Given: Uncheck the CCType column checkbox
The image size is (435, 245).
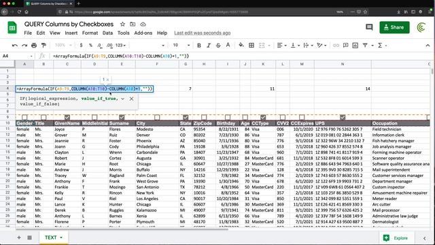Looking at the screenshot, I should [x=263, y=117].
